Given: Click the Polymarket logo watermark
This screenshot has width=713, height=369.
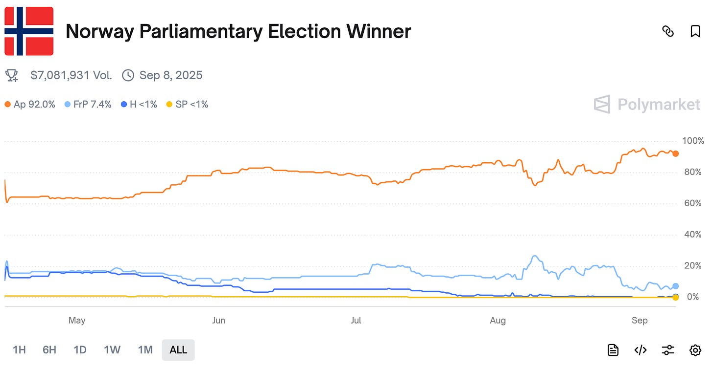Looking at the screenshot, I should pos(647,104).
